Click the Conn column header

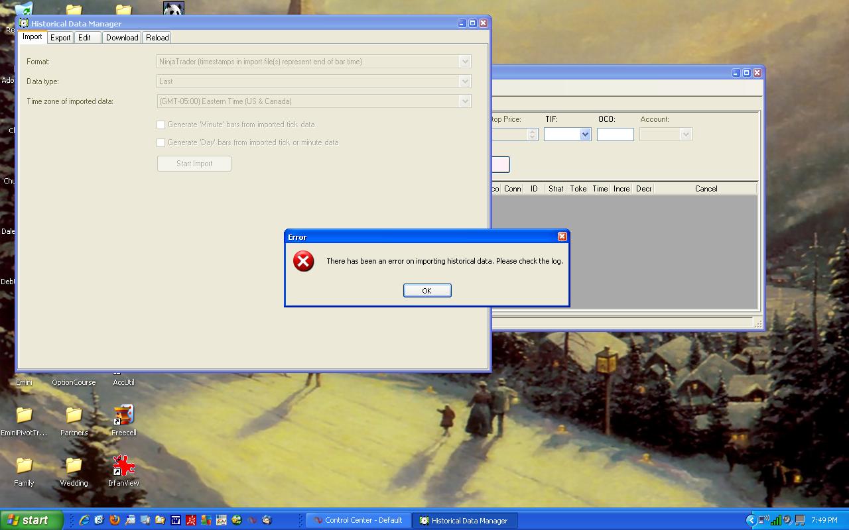click(512, 189)
